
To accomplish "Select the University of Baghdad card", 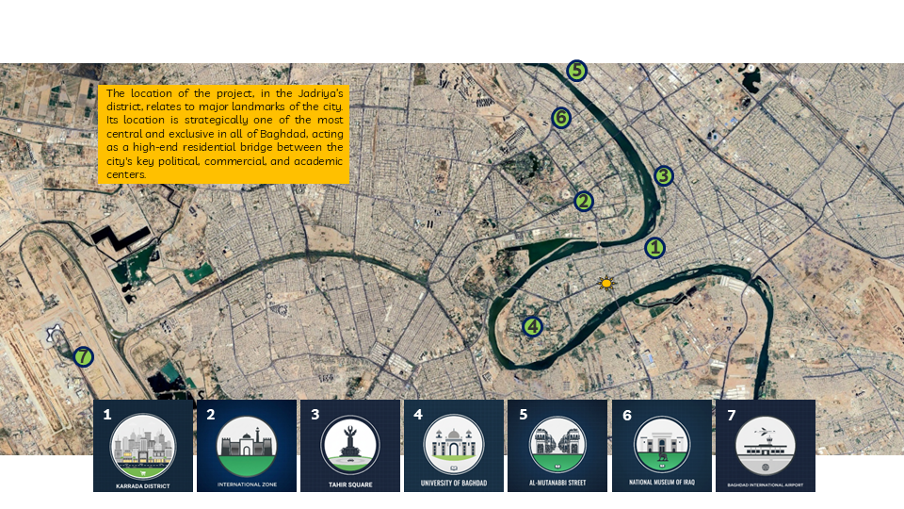I will click(x=454, y=446).
